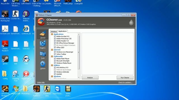Select the Vent headset shortcut icon
The image size is (179, 100).
click(x=26, y=60)
